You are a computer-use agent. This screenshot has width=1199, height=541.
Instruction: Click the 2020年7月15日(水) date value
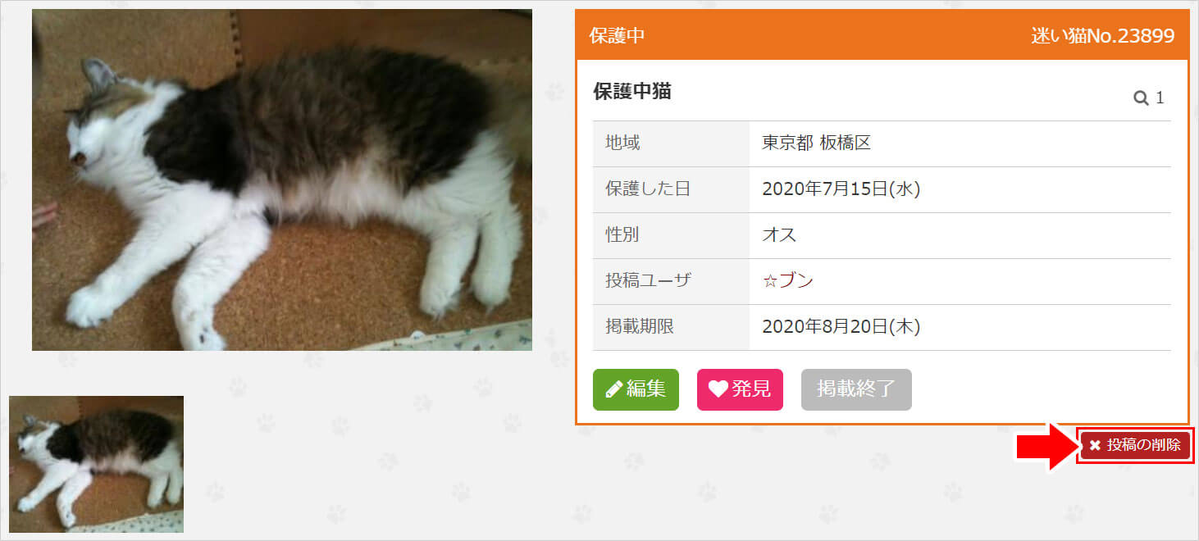tap(841, 189)
